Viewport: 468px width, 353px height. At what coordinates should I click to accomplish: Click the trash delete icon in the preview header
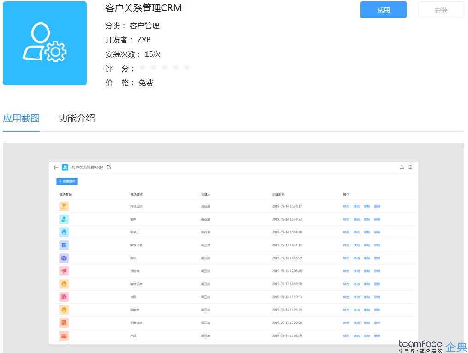(x=410, y=167)
